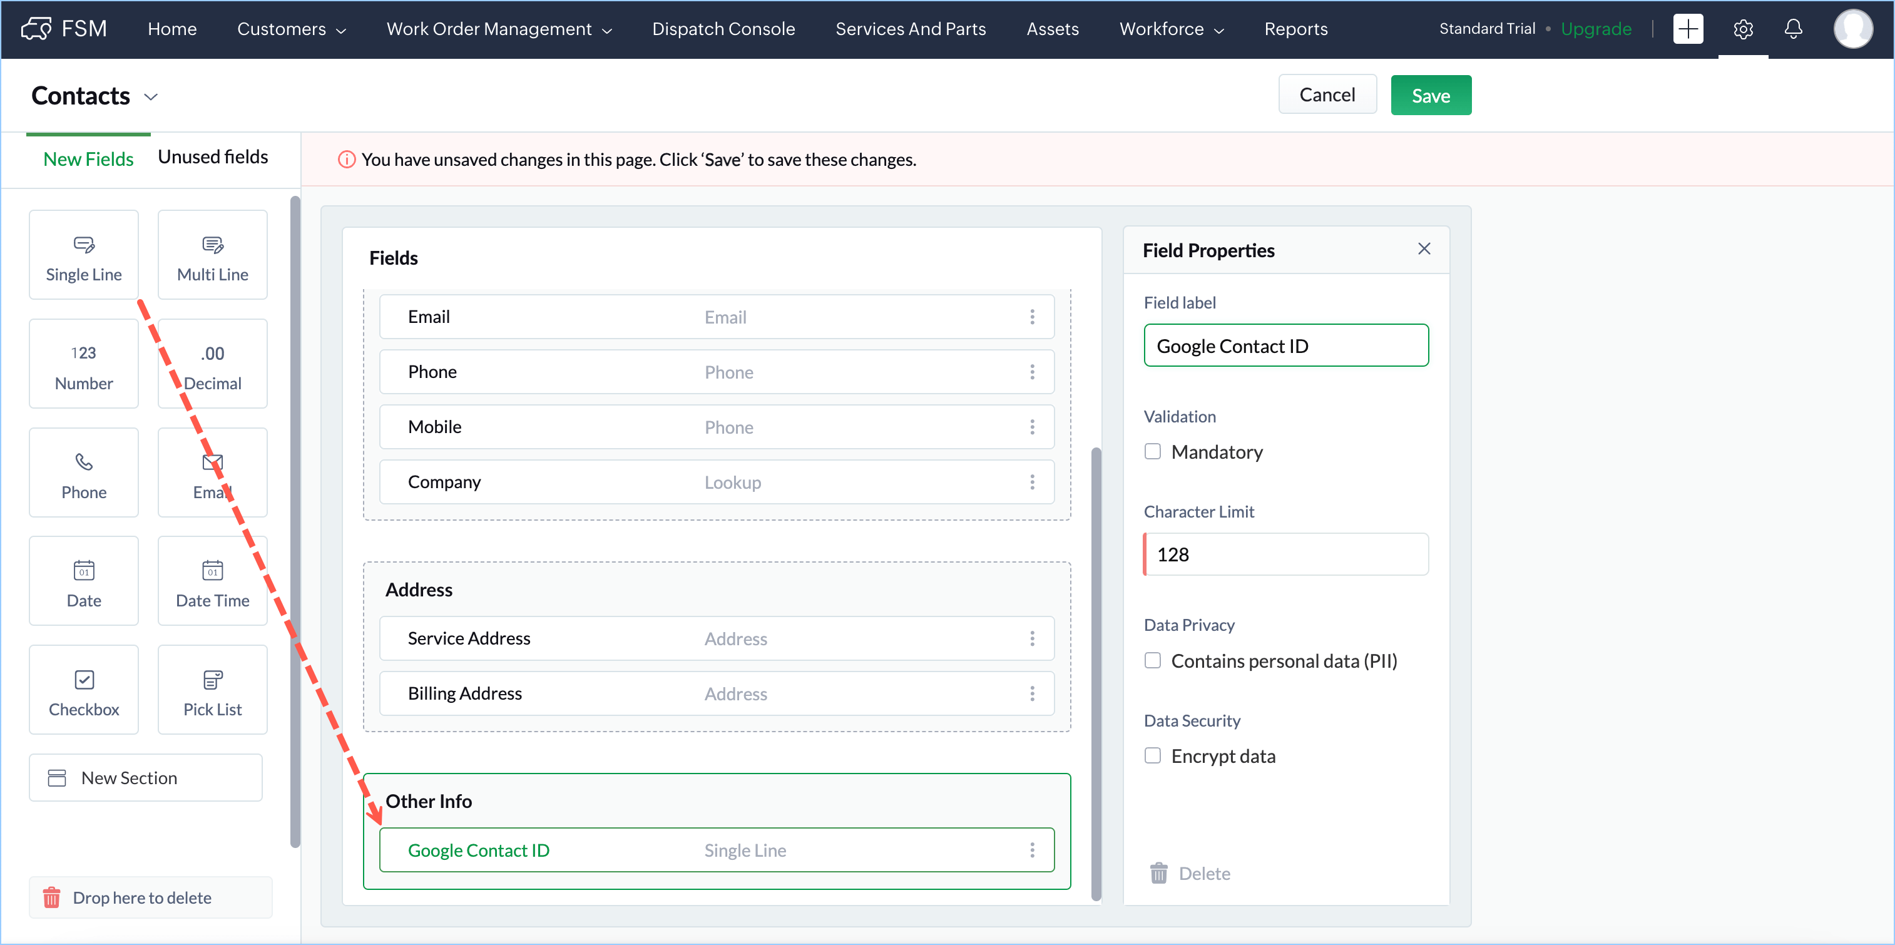Expand the Customers menu
Screen dimensions: 1895x945
click(290, 29)
